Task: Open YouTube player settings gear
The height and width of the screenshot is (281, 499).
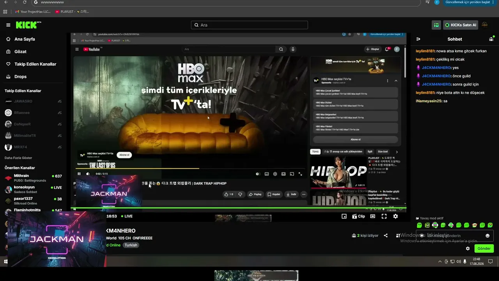Action: point(275,174)
